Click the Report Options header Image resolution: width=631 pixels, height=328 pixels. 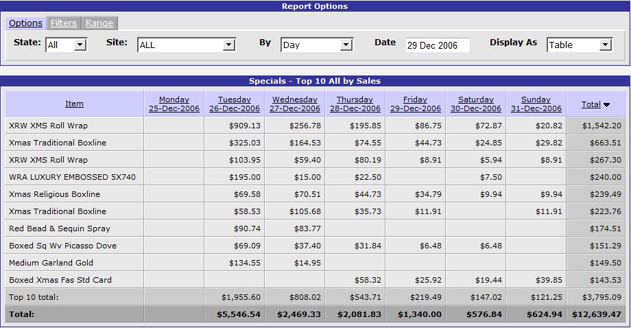pos(315,6)
